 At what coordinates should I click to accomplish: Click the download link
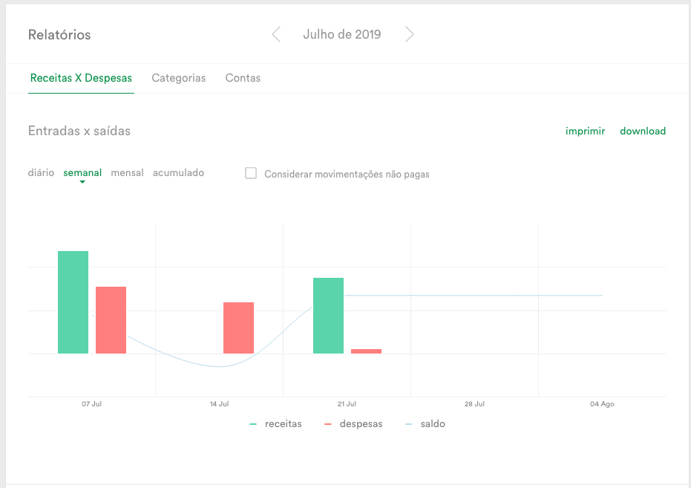pyautogui.click(x=643, y=131)
